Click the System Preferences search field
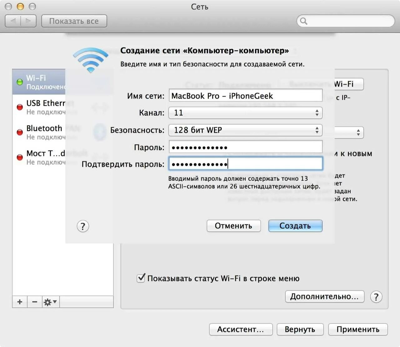Viewport: 400px width, 347px height. [x=346, y=21]
